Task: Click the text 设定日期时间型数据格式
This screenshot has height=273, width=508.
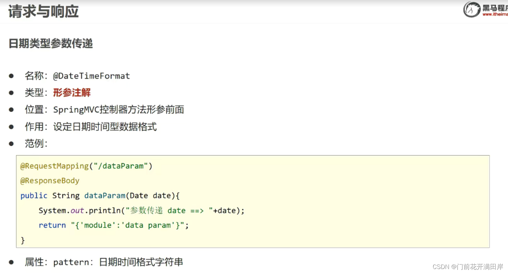Action: click(105, 127)
